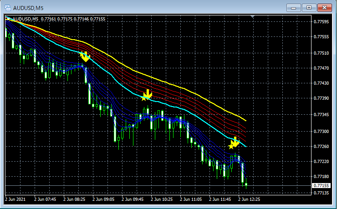Maximize the AUDUSD,M5 chart window

click(309, 8)
